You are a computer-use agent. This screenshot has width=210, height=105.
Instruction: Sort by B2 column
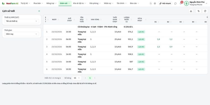click(x=171, y=22)
